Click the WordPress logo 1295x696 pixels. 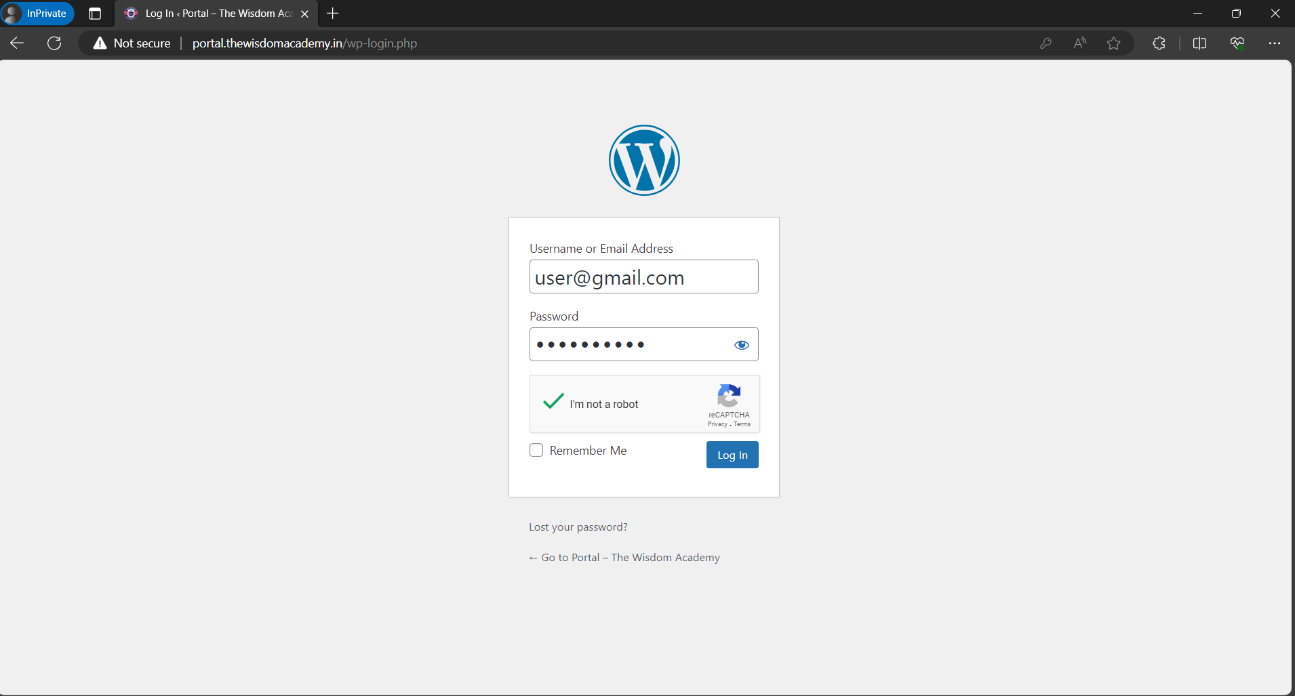click(x=644, y=161)
